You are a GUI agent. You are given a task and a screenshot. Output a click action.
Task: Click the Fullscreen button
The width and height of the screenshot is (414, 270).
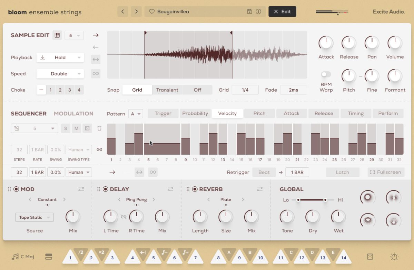(386, 172)
